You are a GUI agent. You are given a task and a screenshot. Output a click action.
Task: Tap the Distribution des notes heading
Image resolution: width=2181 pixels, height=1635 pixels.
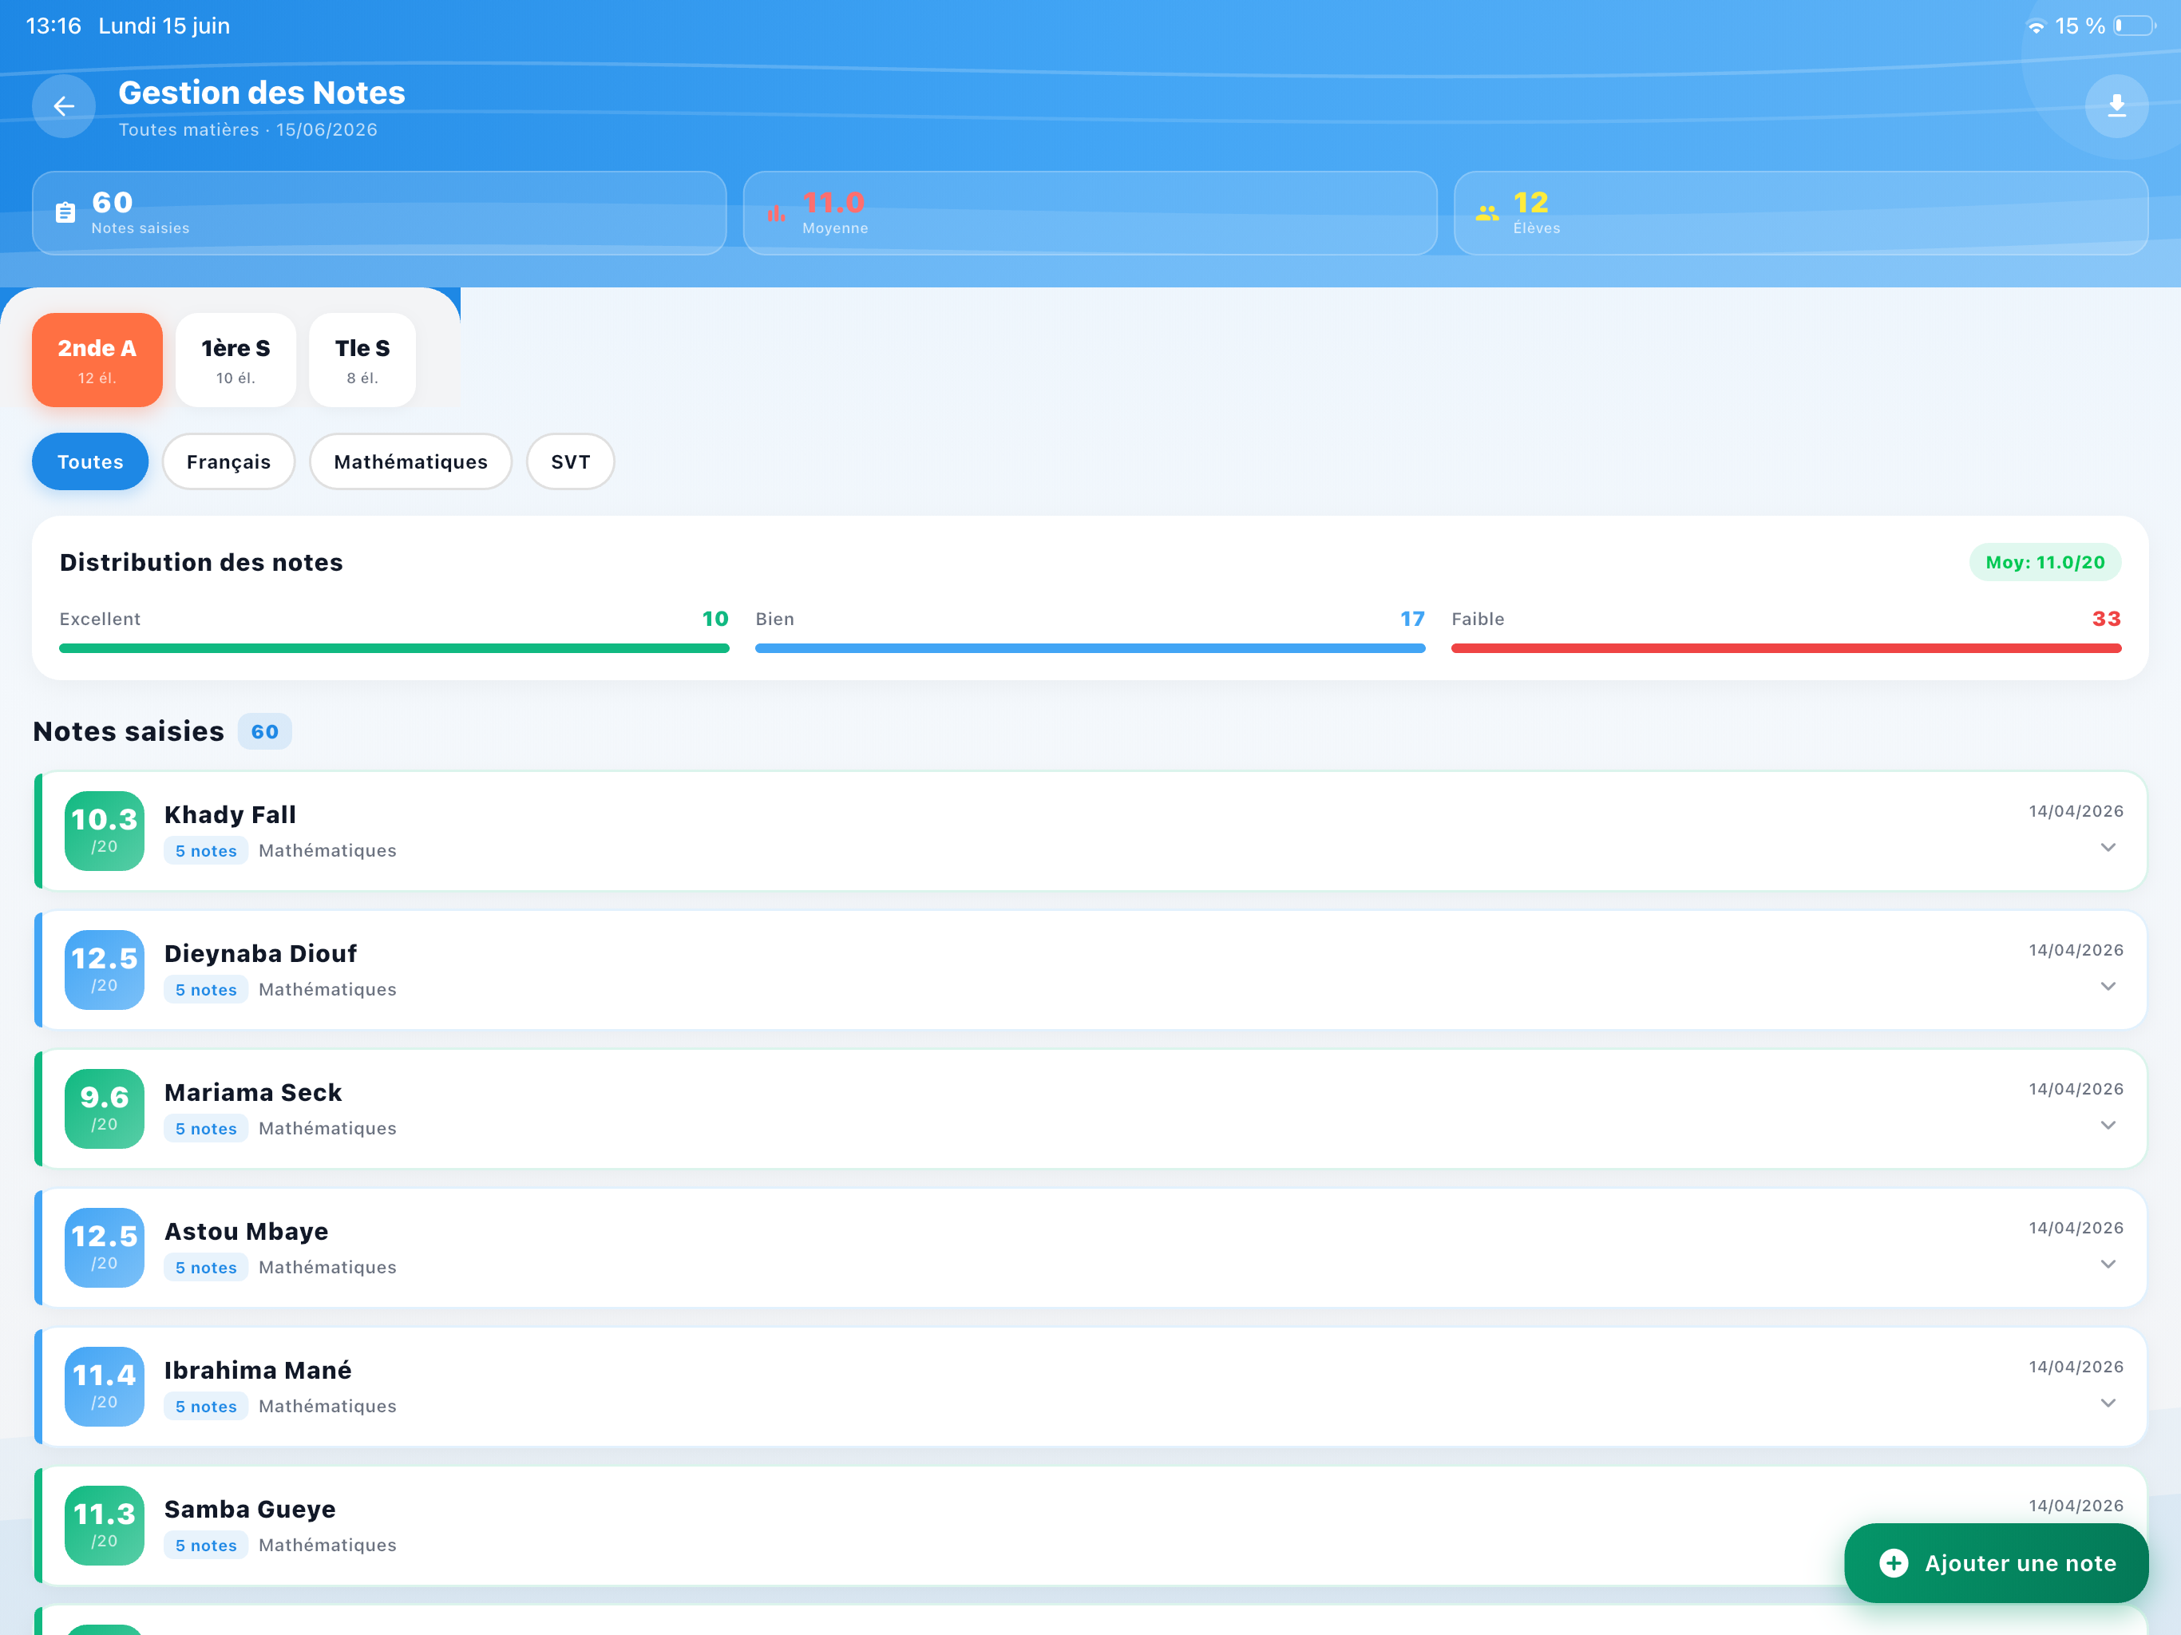pyautogui.click(x=201, y=563)
